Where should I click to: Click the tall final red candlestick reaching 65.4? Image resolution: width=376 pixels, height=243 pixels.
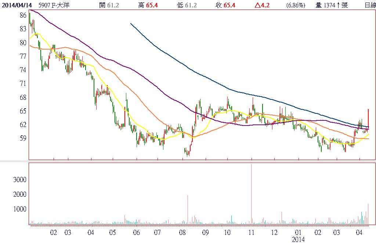(x=368, y=119)
